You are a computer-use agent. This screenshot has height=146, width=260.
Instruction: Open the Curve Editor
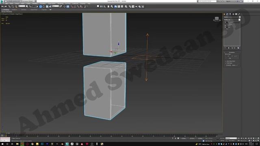click(x=119, y=6)
